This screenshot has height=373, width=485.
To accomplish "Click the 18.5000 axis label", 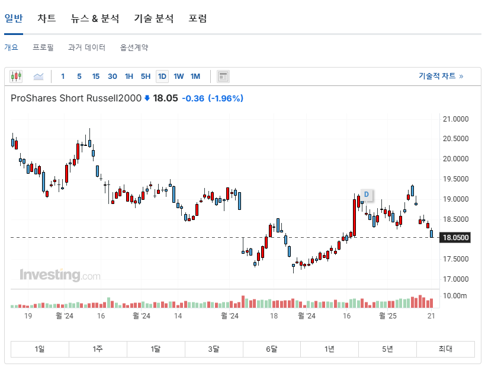I will [x=455, y=219].
